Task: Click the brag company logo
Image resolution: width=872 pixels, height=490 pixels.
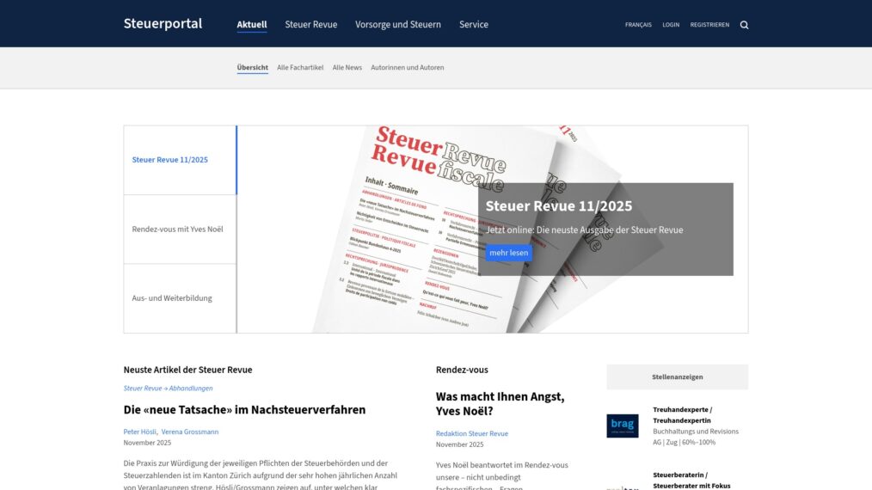Action: (x=622, y=426)
